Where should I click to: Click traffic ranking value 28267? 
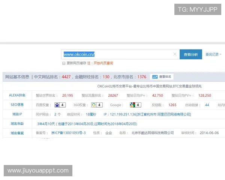(113, 96)
